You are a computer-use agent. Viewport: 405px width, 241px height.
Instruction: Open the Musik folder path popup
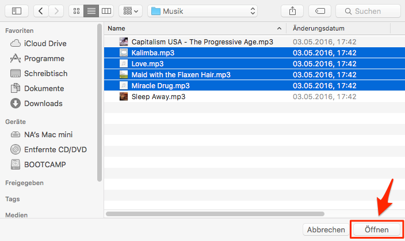click(202, 11)
